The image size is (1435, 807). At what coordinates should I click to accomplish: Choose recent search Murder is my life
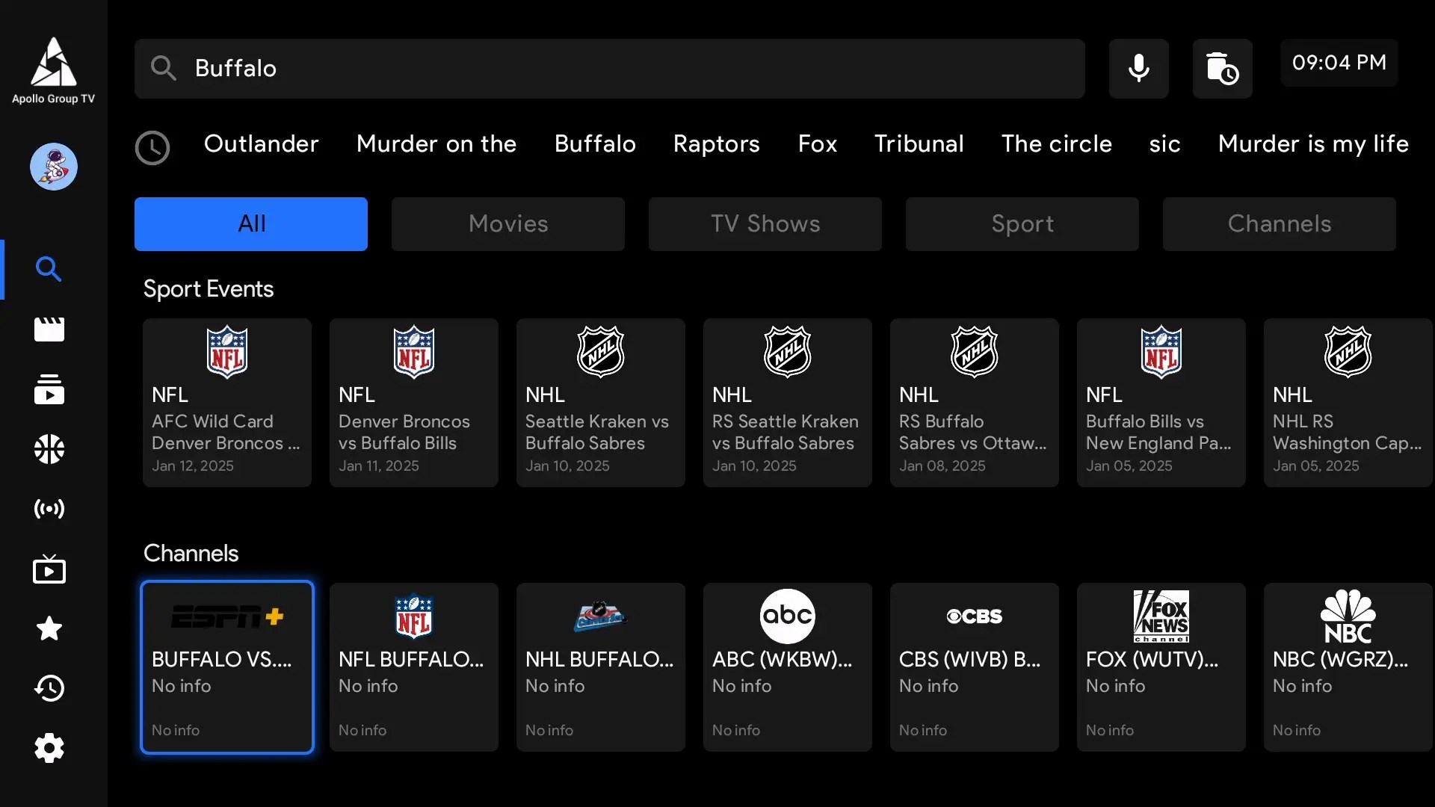click(x=1313, y=143)
